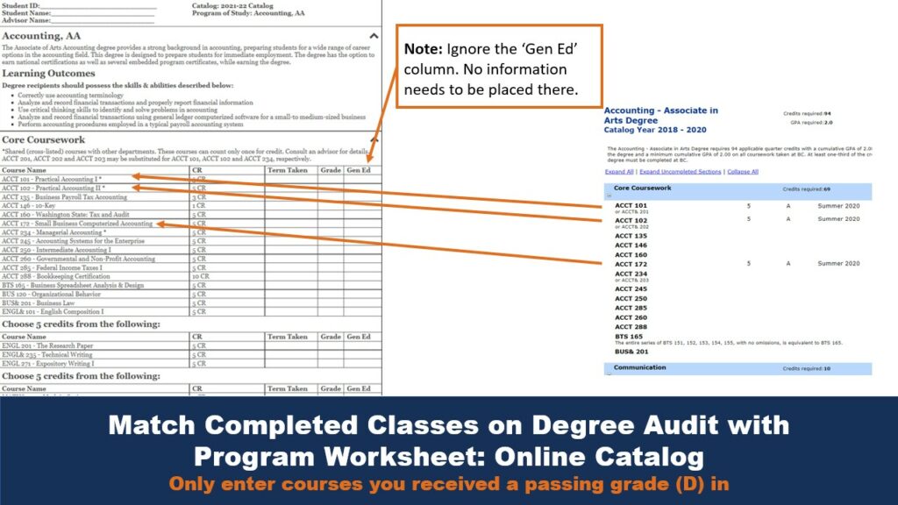Click 'Credits required:94' in degree audit
This screenshot has width=898, height=505.
click(807, 113)
